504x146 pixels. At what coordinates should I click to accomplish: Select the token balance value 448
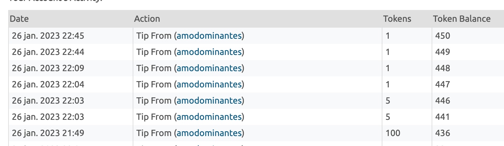pos(443,68)
